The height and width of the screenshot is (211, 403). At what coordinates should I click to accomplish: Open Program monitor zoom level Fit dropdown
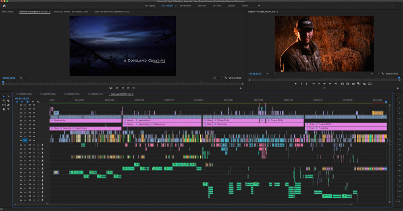tap(269, 73)
